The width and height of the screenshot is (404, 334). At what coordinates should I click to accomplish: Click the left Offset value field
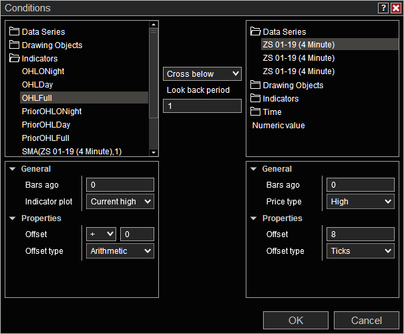pos(137,234)
